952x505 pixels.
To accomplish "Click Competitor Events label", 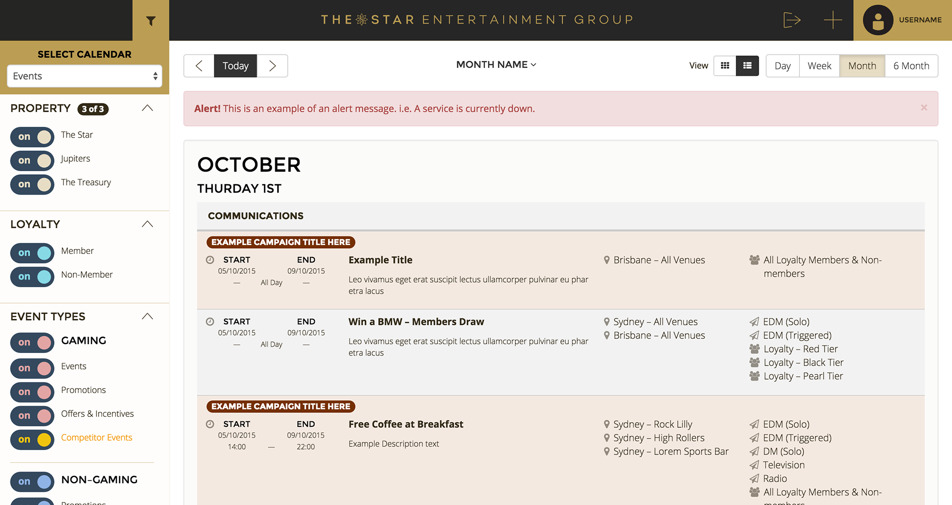I will pos(97,438).
